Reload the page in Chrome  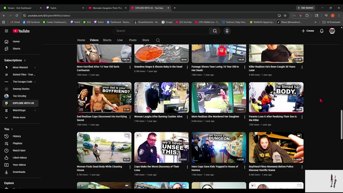(x=17, y=16)
